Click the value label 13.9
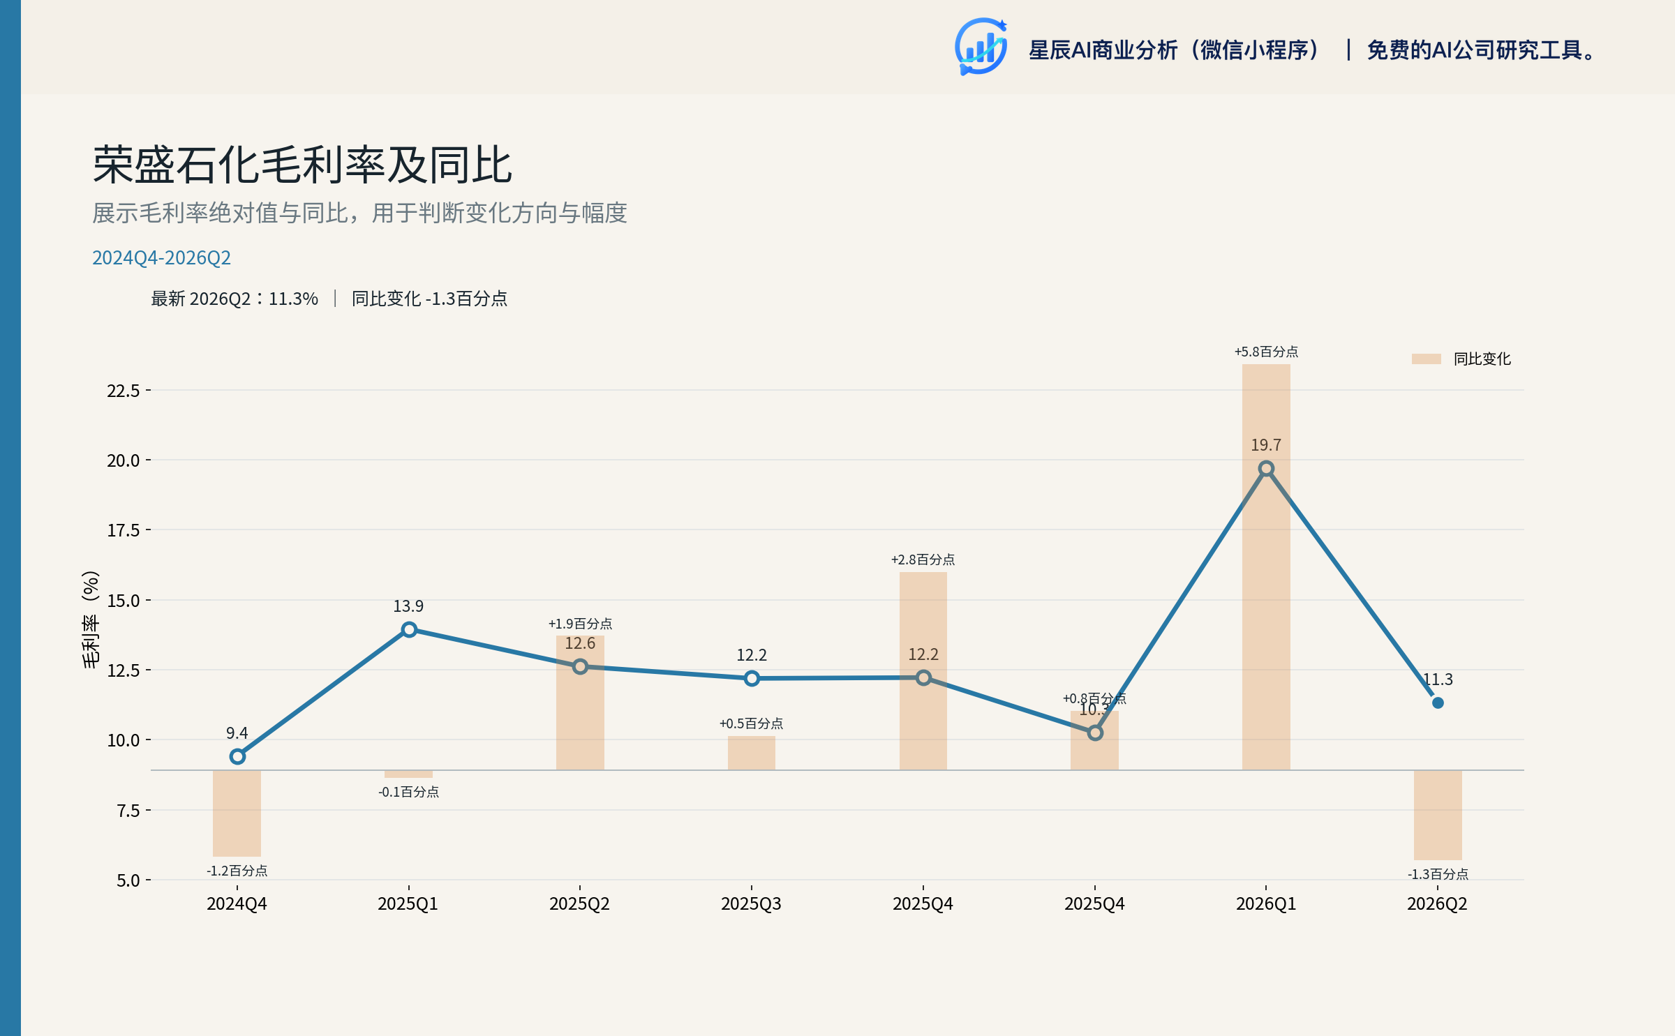1675x1036 pixels. (x=408, y=606)
